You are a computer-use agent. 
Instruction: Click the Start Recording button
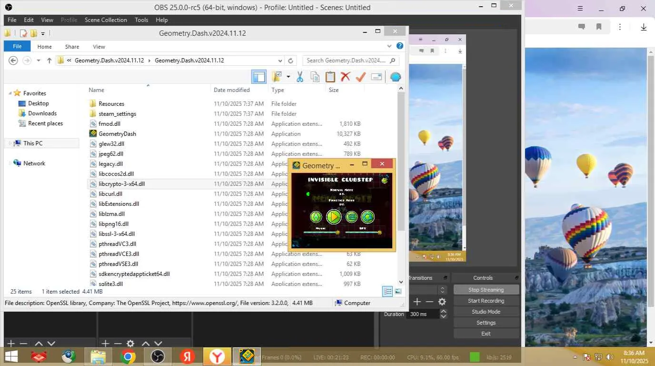coord(486,301)
